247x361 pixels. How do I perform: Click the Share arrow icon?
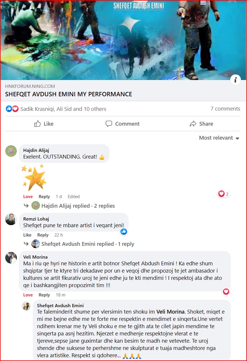(x=193, y=124)
